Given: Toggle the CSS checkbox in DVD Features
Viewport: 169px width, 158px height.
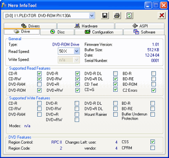Looking at the screenshot, I should (x=153, y=142).
